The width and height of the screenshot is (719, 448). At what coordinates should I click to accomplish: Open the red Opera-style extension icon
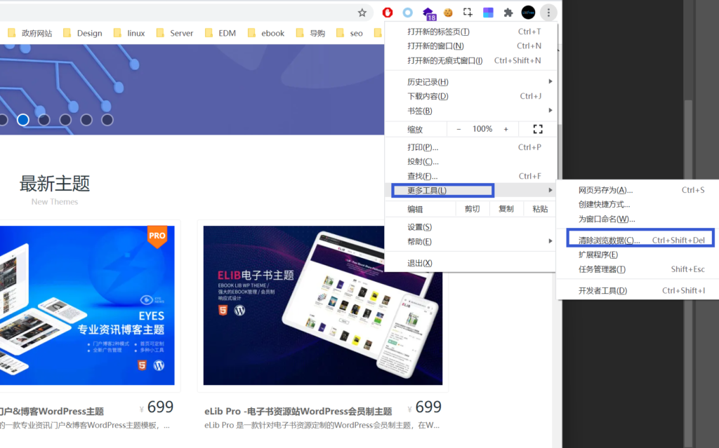pyautogui.click(x=388, y=13)
